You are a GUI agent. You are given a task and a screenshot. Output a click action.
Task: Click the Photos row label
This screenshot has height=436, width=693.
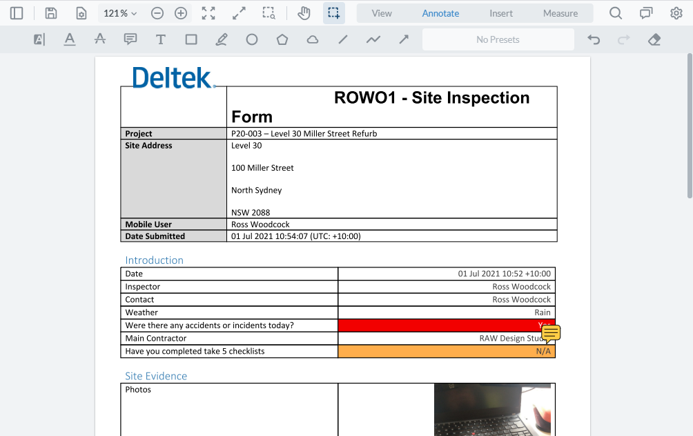[x=138, y=390]
